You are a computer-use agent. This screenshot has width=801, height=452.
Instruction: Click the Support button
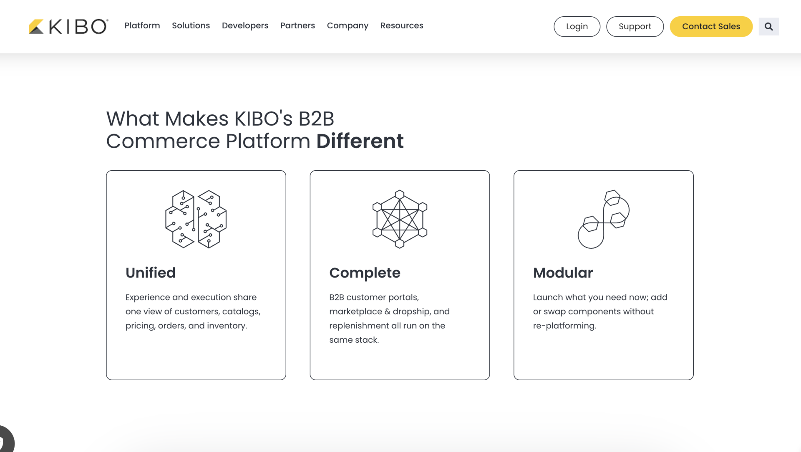pos(635,27)
